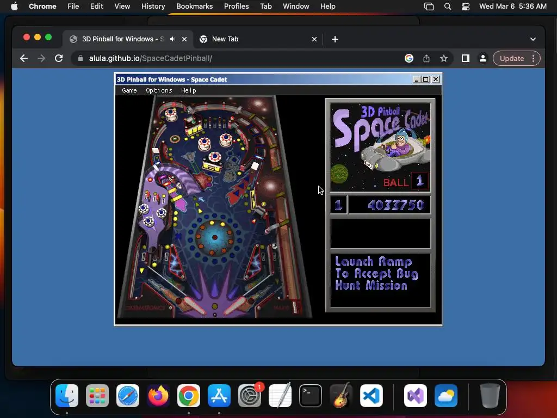
Task: Share this page via share icon
Action: point(426,58)
